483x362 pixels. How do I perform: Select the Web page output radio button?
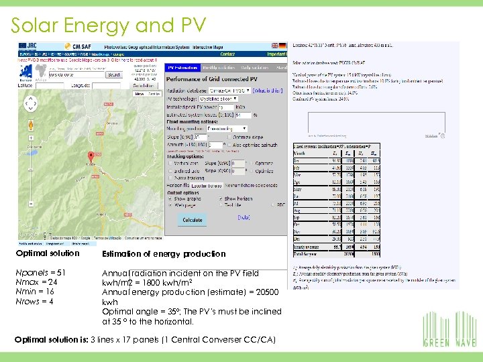click(170, 205)
